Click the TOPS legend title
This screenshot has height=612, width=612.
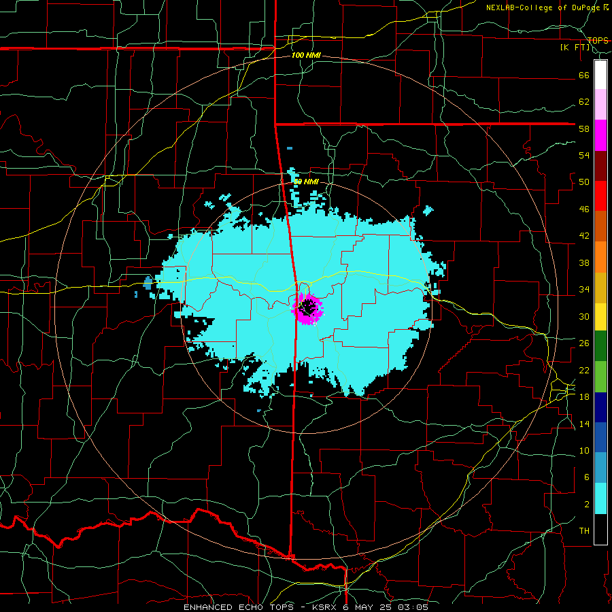pyautogui.click(x=598, y=40)
